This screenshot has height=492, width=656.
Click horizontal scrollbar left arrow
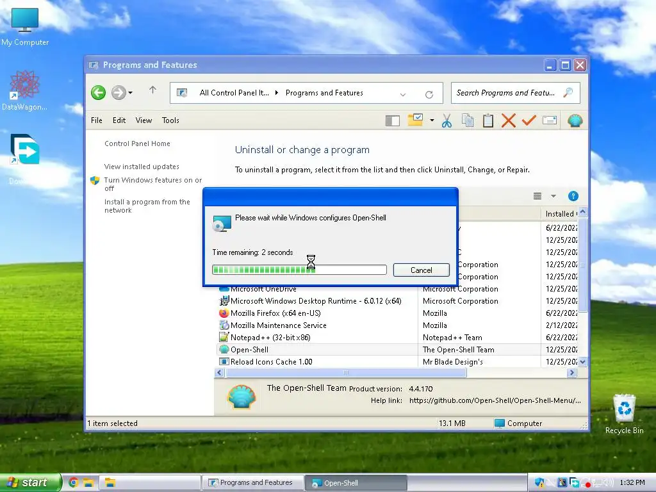point(219,372)
